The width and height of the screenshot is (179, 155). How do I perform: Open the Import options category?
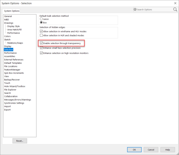pos(7,106)
